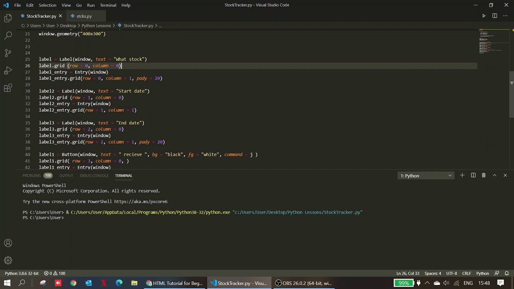Open notifications bell in status bar
514x289 pixels.
click(x=507, y=273)
